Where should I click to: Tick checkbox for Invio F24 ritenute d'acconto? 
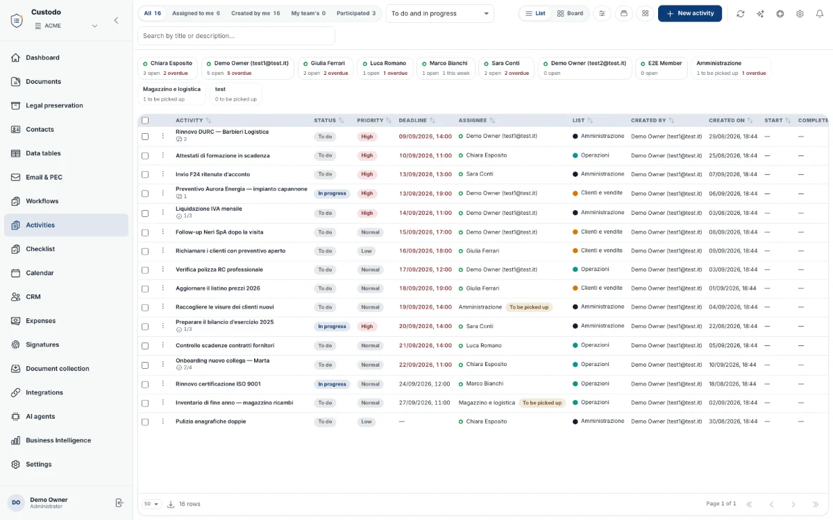click(x=145, y=175)
